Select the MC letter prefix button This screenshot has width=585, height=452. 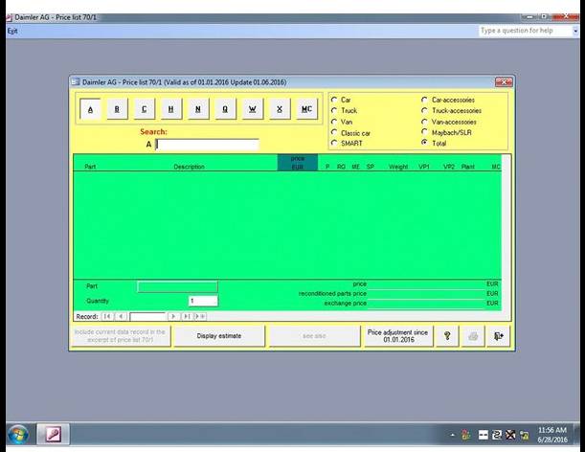pos(305,109)
